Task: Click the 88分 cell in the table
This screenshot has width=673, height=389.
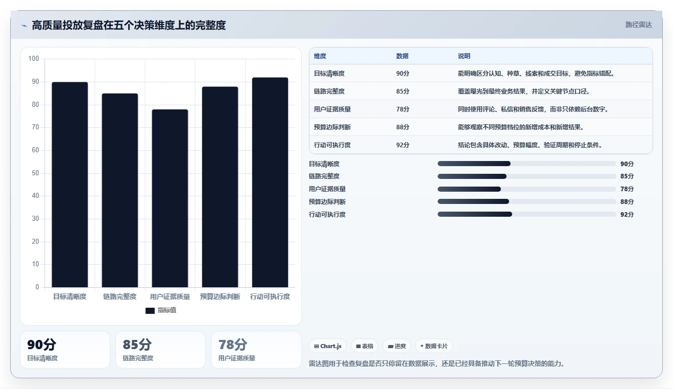Action: coord(403,127)
